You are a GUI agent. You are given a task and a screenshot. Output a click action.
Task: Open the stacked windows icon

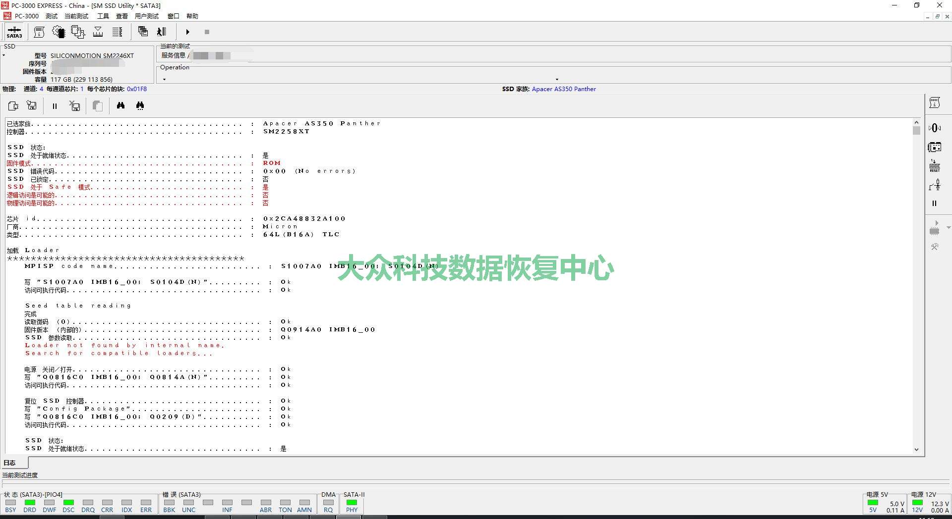[x=143, y=32]
